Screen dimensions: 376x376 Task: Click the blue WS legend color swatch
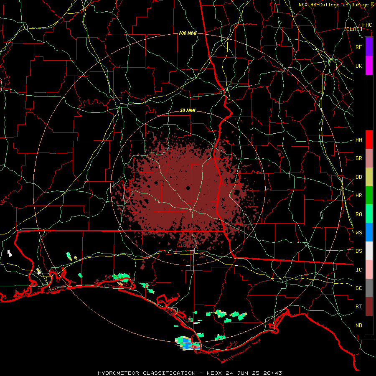(x=369, y=232)
